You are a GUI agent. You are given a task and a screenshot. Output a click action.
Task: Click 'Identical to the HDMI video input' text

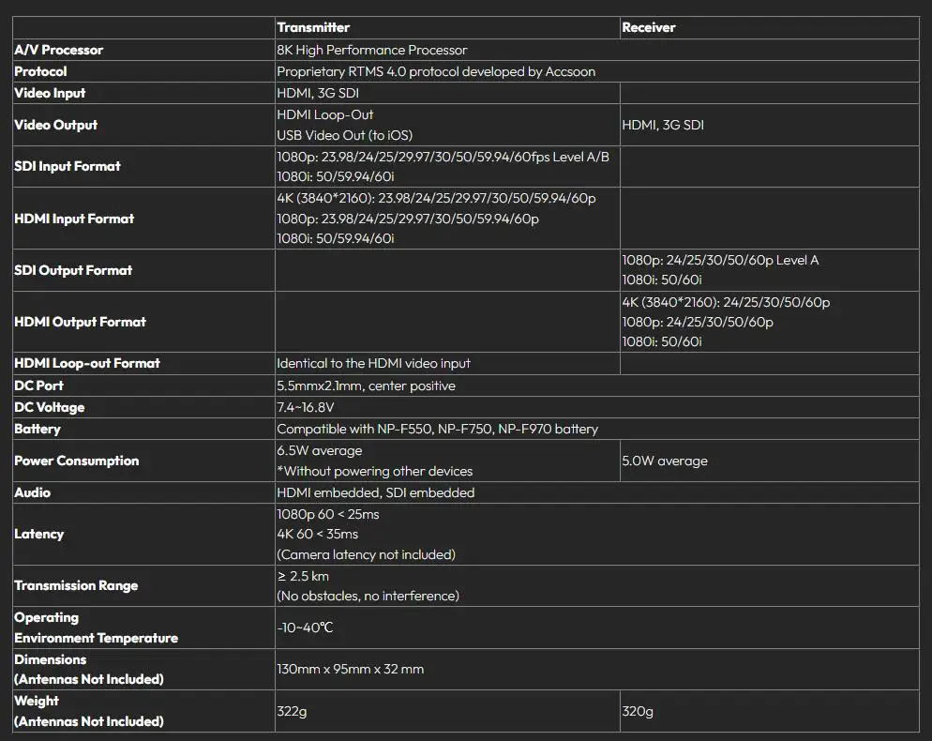tap(374, 363)
